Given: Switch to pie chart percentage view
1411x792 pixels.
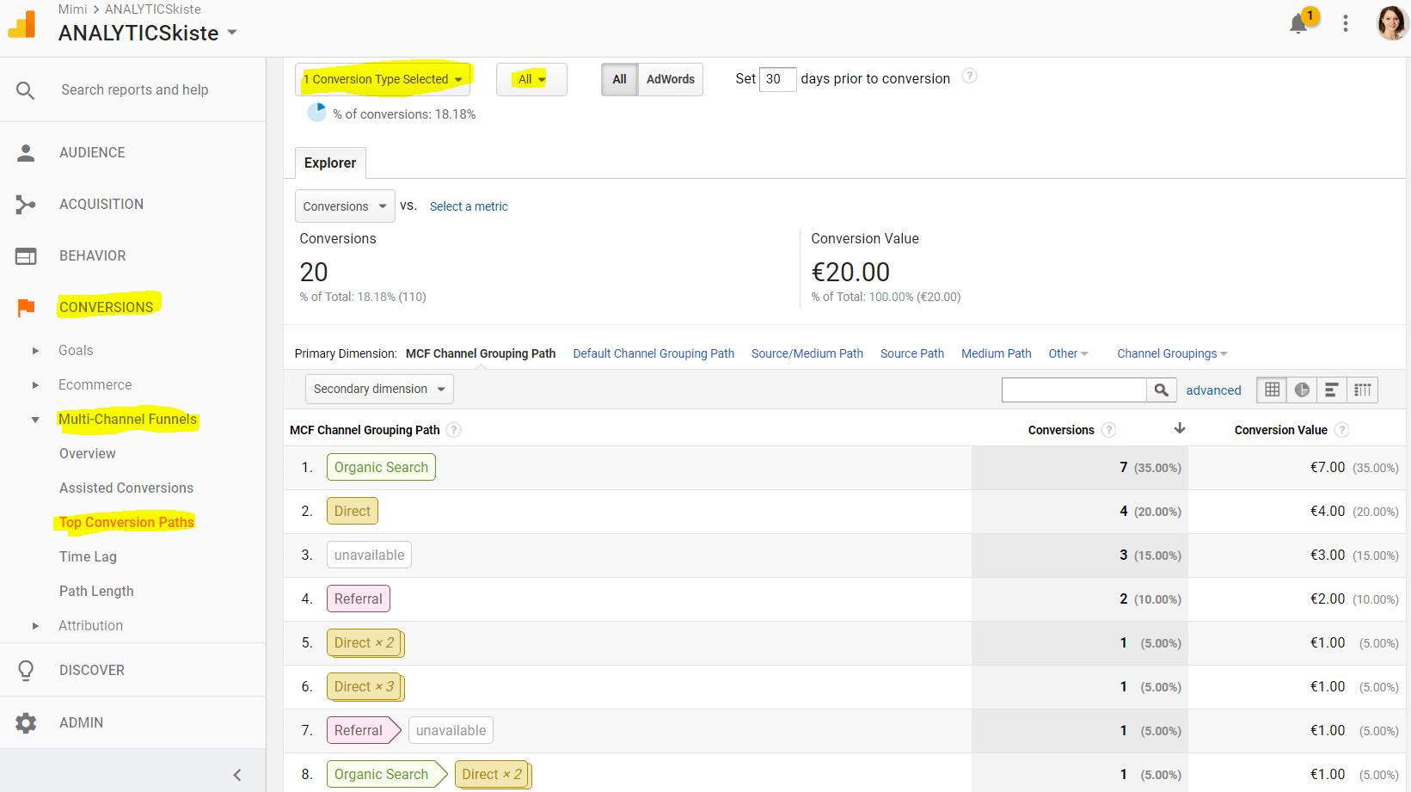Looking at the screenshot, I should 1302,390.
